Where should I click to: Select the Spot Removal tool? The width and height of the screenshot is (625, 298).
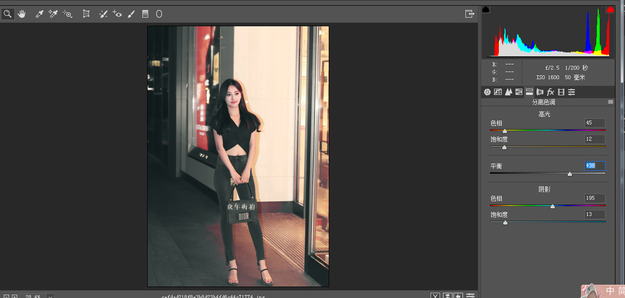coord(103,14)
